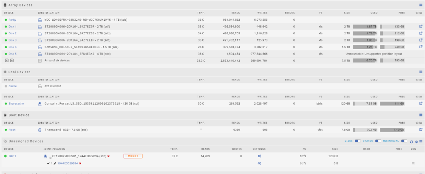
Task: Toggle the Shares switch
Action: click(x=378, y=141)
